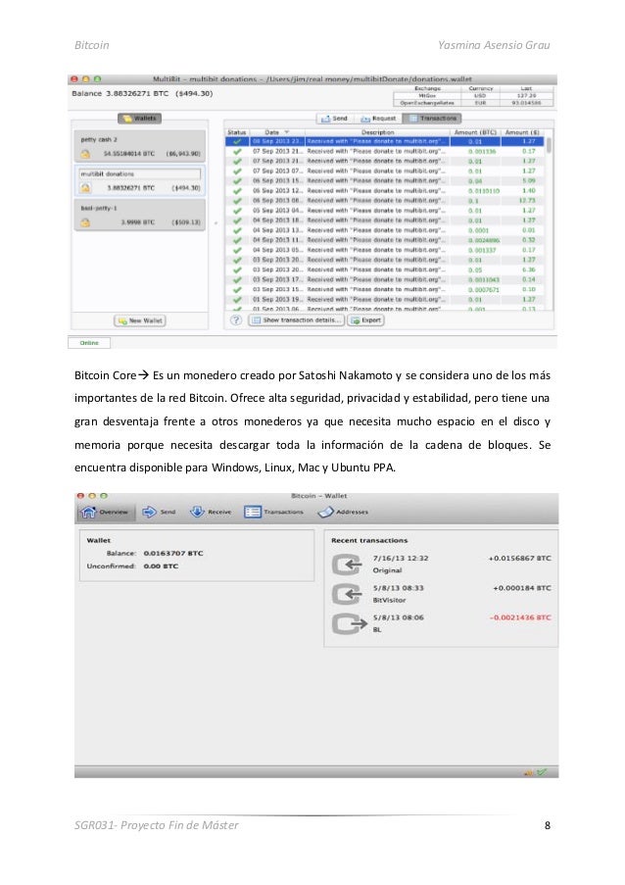Click status checkmark of 08 Sep 2013 row
625x885 pixels.
(x=237, y=141)
